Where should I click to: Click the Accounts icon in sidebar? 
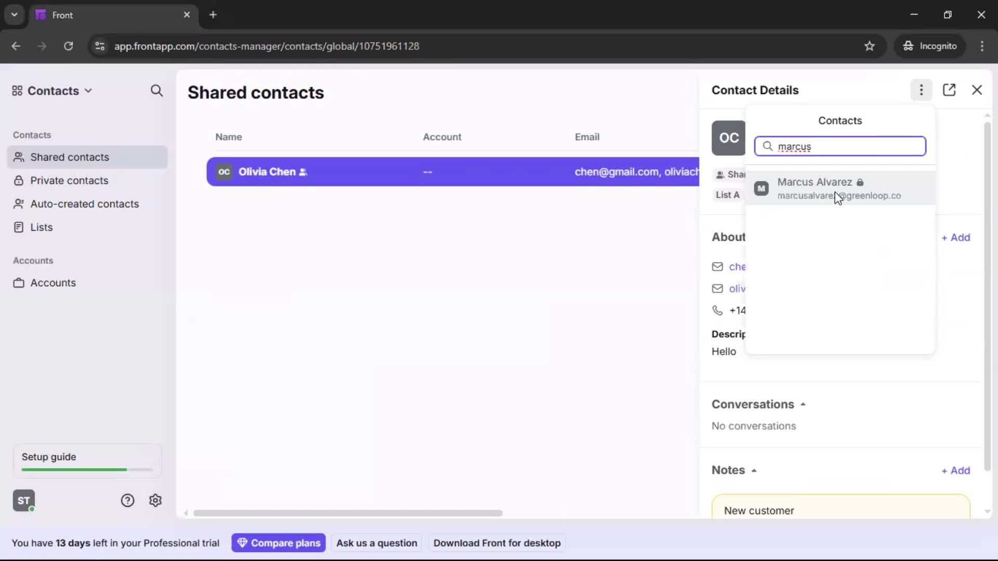coord(19,283)
